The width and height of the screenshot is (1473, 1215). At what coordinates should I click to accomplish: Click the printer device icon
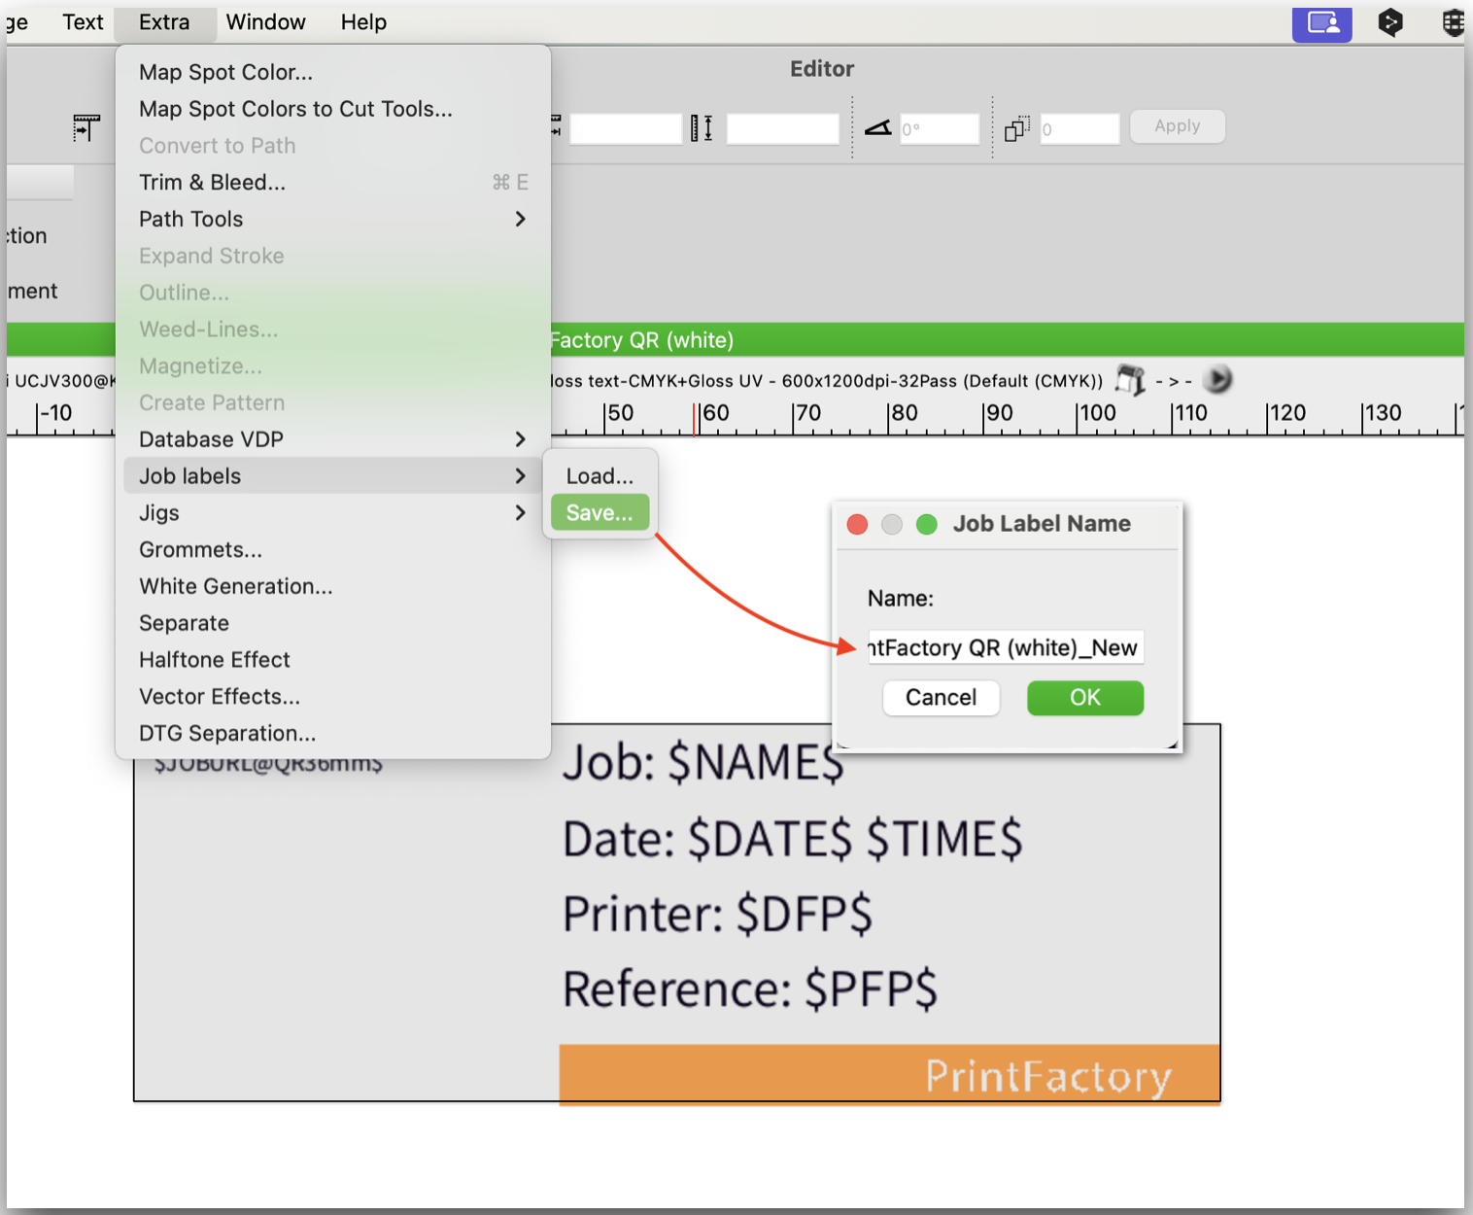(1130, 380)
